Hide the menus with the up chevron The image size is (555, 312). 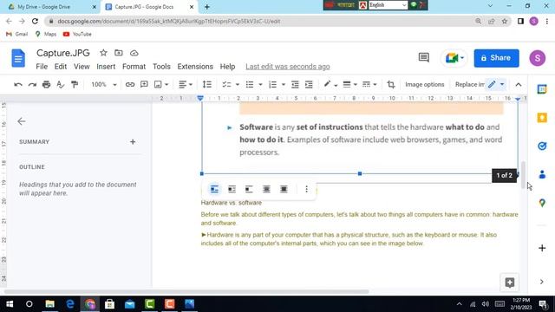click(x=519, y=85)
